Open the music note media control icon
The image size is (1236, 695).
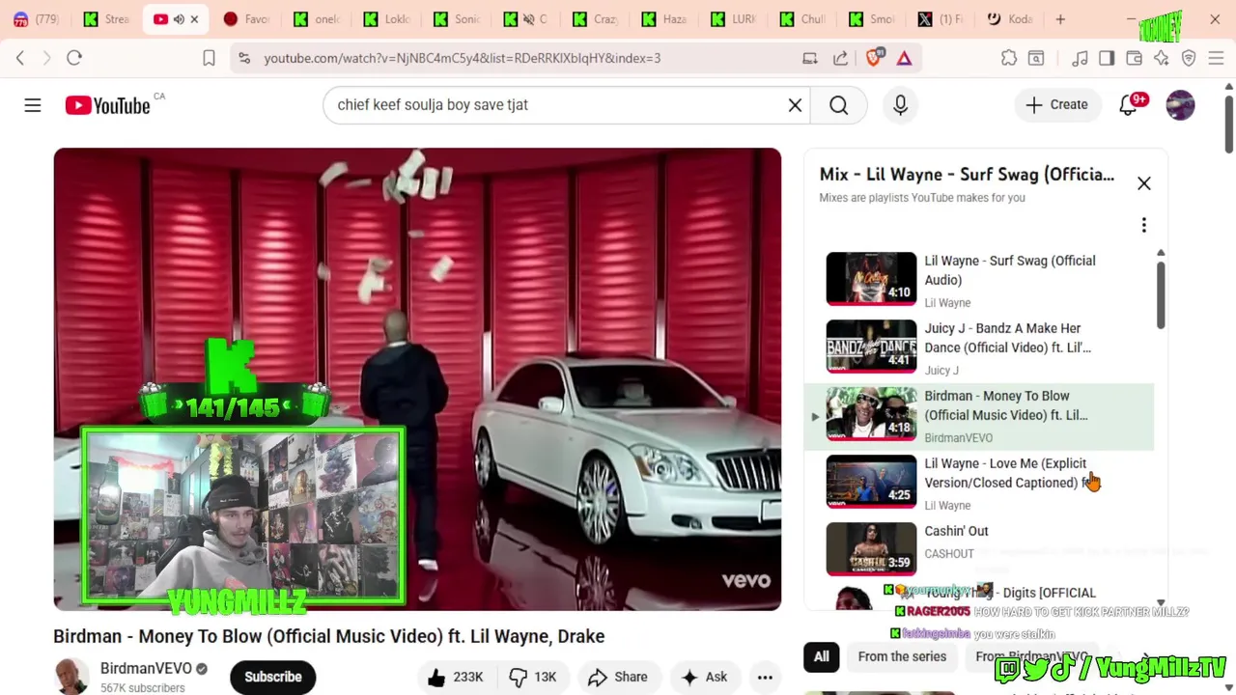click(1080, 58)
